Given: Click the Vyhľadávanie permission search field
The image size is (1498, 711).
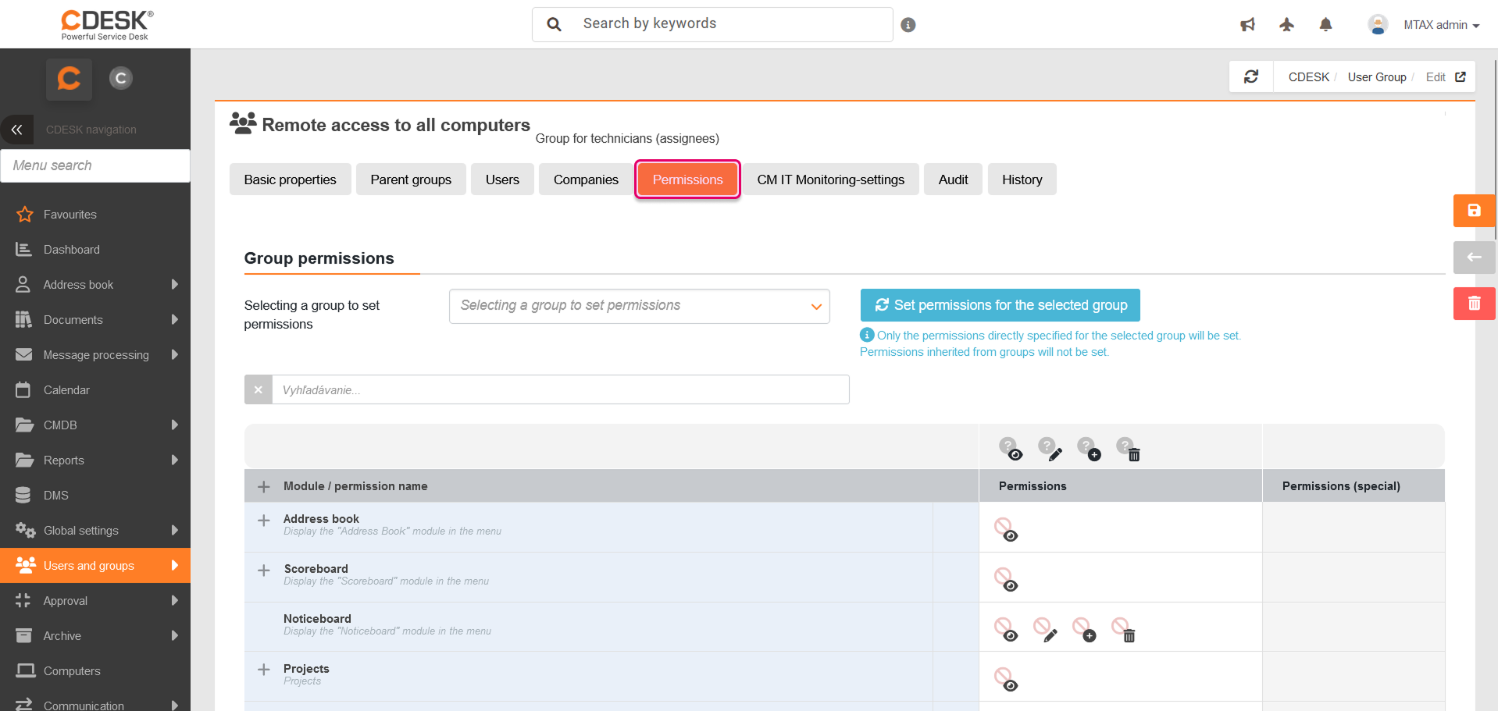Looking at the screenshot, I should (560, 389).
